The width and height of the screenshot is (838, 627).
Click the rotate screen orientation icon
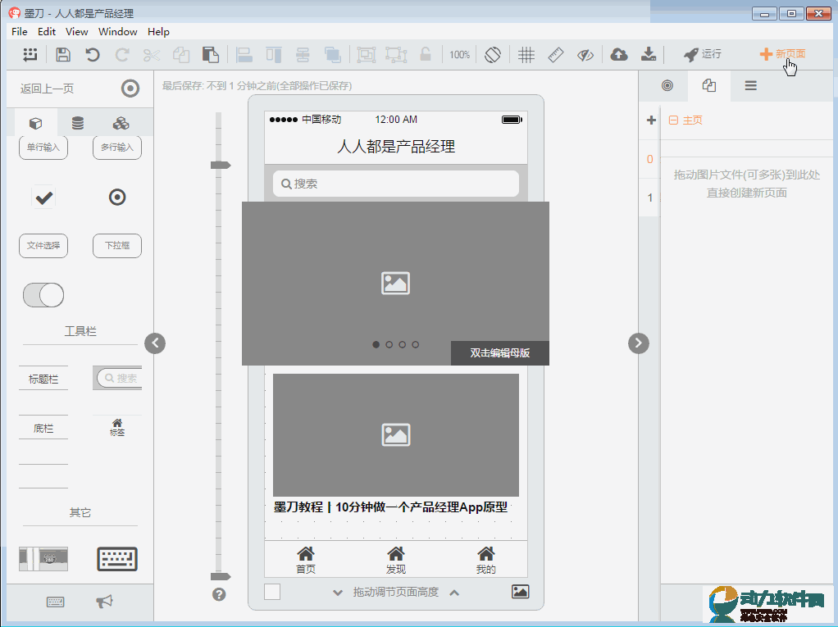(493, 54)
